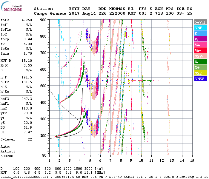209x179 pixels.
Task: Select the W purple legend swatch
Action: click(201, 39)
